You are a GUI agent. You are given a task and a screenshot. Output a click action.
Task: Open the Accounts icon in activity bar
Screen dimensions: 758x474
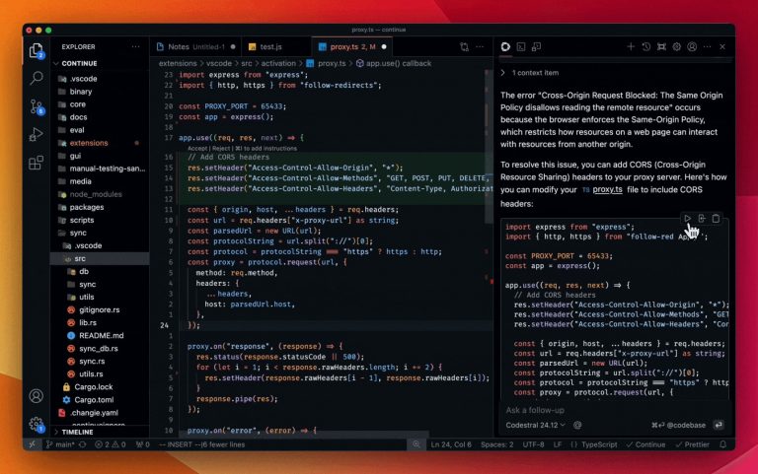[x=37, y=396]
